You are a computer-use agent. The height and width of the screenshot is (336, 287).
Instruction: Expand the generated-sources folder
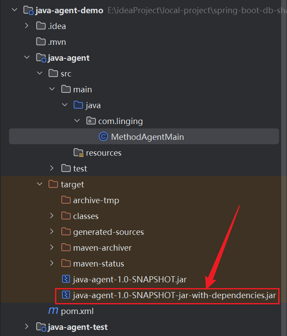point(52,232)
